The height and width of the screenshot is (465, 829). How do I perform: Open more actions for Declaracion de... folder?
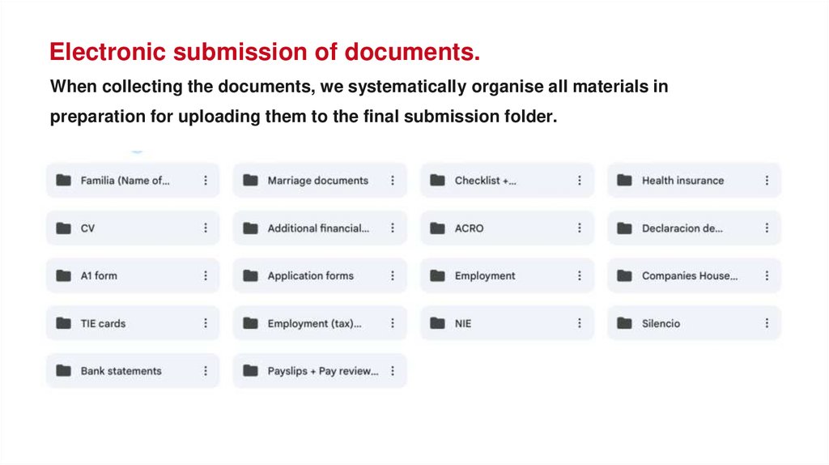(767, 228)
